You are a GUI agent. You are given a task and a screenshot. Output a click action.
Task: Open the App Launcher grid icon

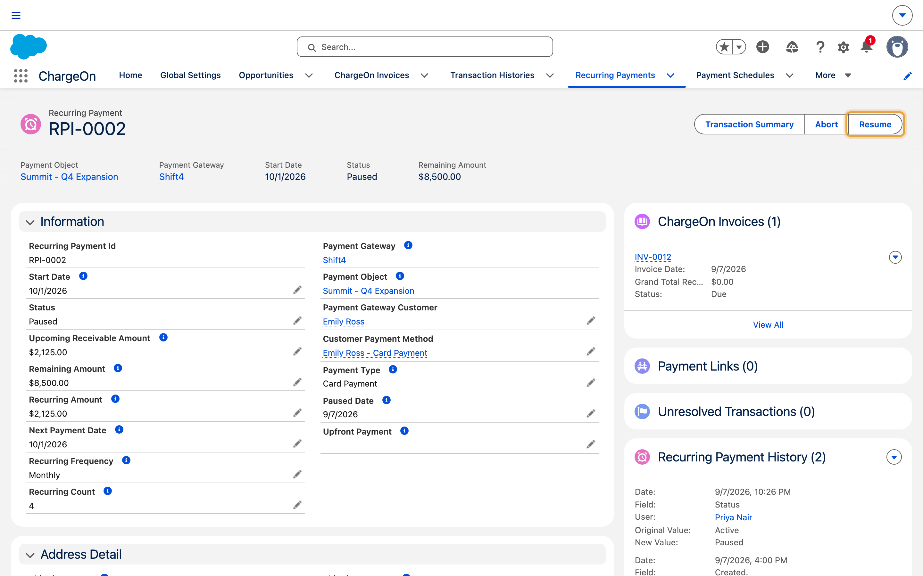[21, 76]
